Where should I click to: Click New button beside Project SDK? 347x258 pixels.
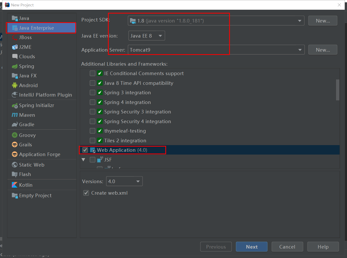(323, 21)
